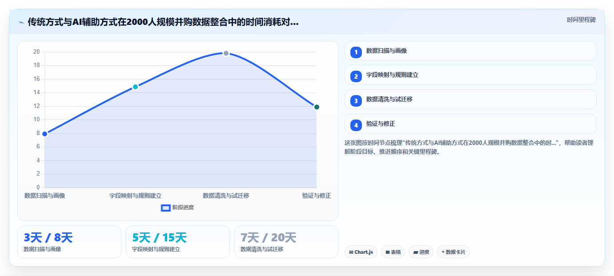Click the step 2 number badge
The width and height of the screenshot is (614, 276).
[356, 76]
